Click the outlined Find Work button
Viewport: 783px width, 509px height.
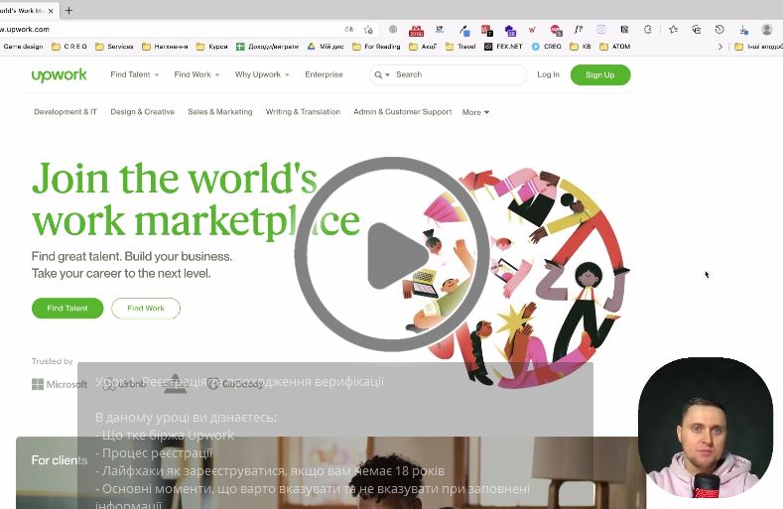[x=146, y=309]
